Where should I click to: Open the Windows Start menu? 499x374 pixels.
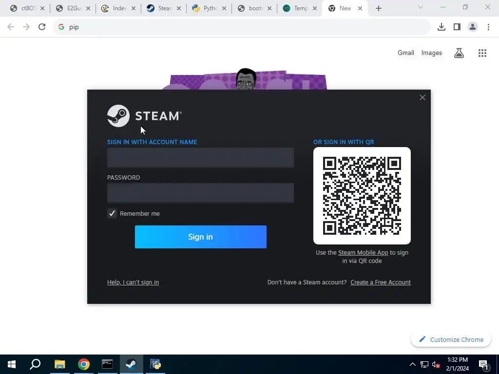pyautogui.click(x=12, y=364)
